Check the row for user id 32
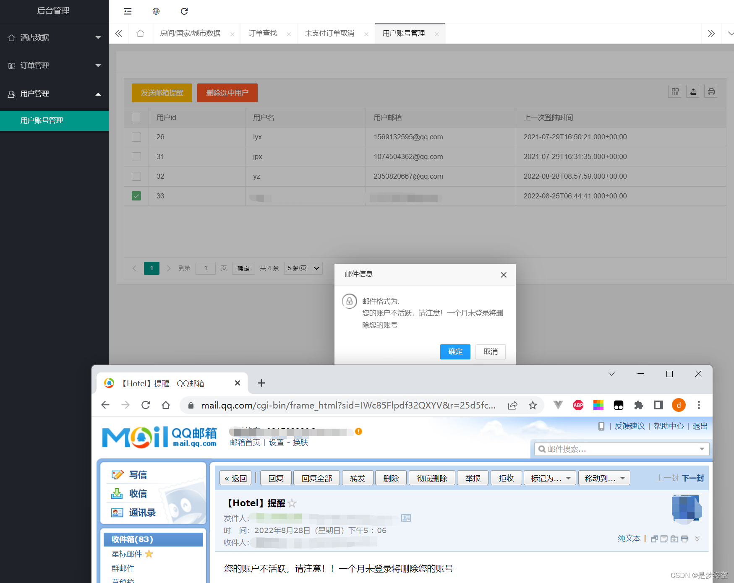The image size is (734, 583). pos(136,176)
